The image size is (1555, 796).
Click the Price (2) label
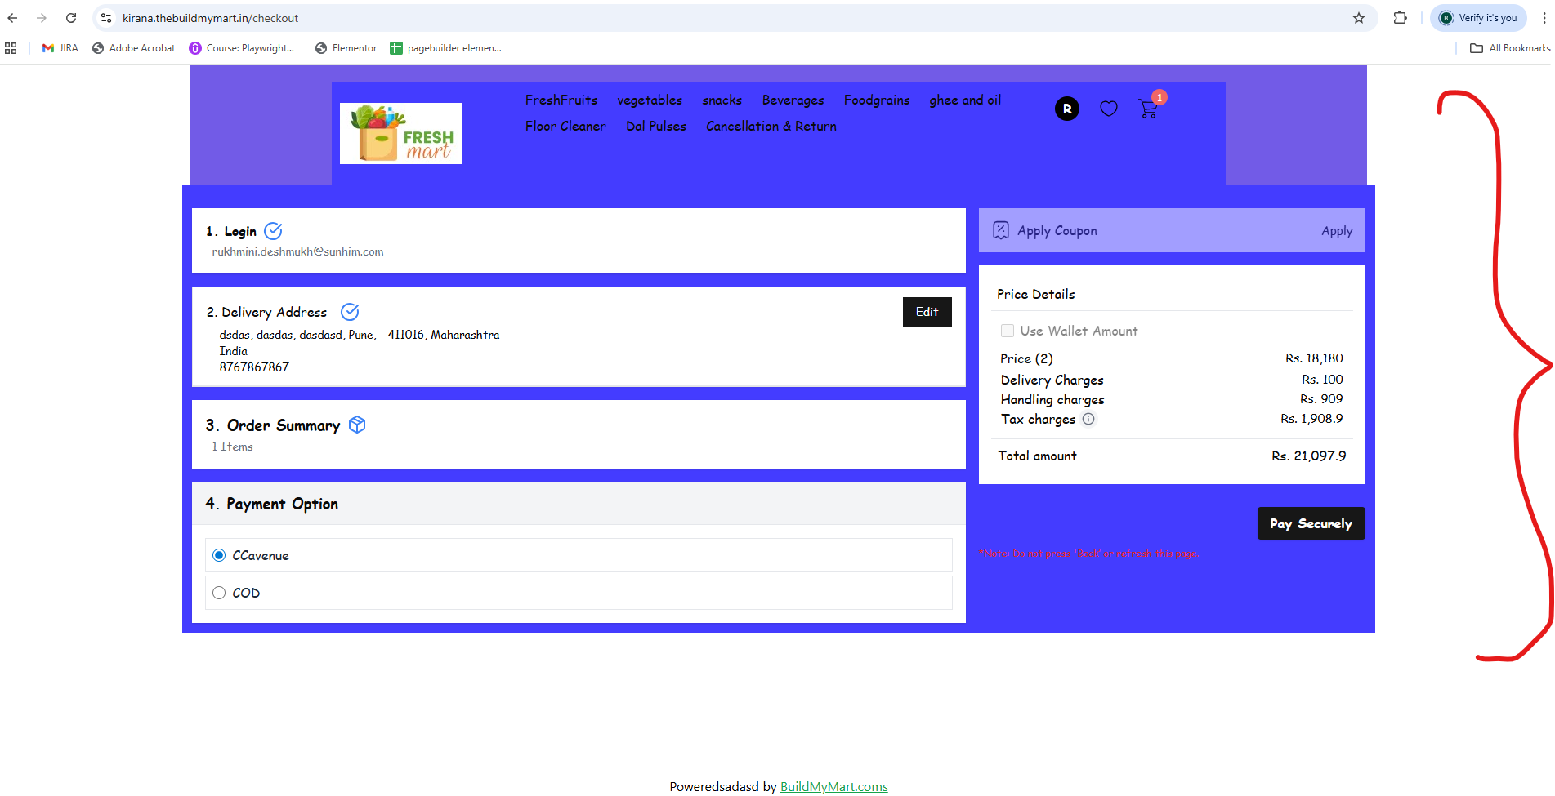[1026, 358]
